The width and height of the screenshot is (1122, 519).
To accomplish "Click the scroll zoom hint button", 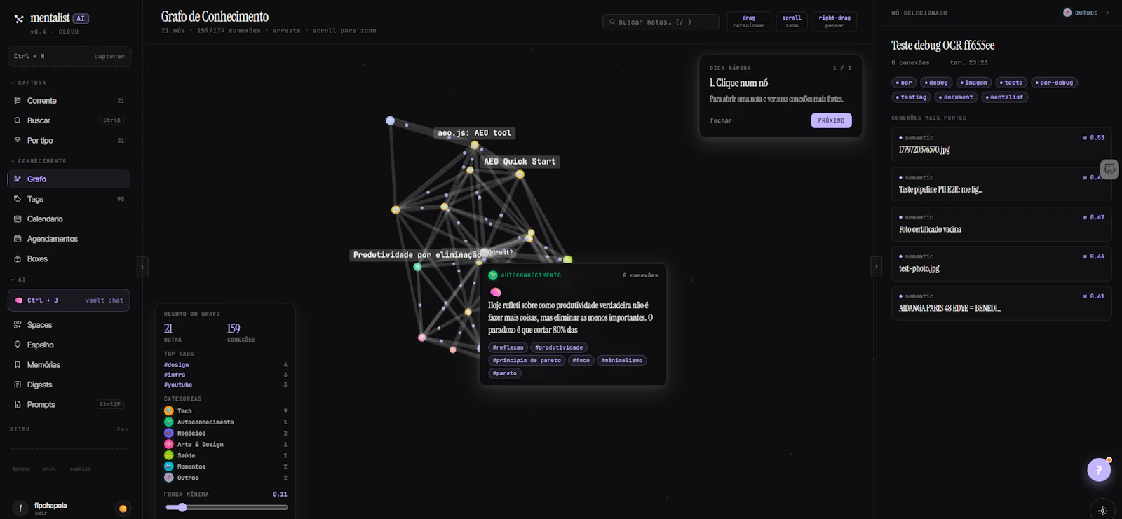I will pos(792,22).
